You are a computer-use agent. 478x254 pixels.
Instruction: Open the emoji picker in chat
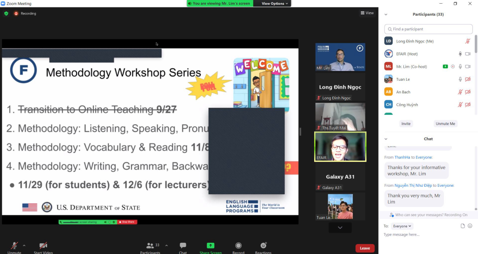pyautogui.click(x=470, y=226)
